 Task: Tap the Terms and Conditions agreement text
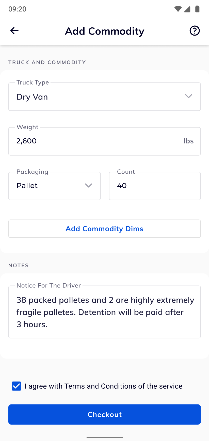pos(103,386)
